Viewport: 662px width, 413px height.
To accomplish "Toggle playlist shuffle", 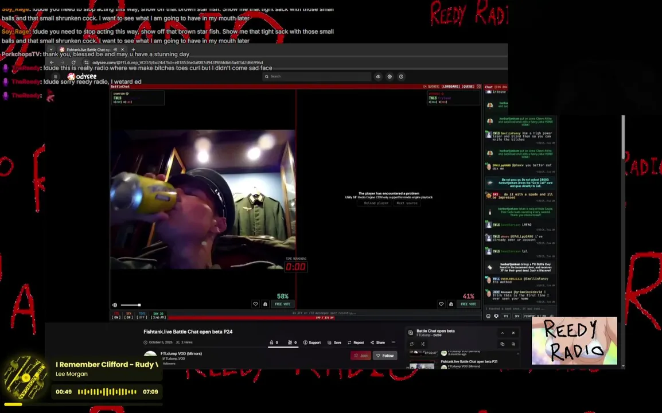I will pyautogui.click(x=423, y=344).
